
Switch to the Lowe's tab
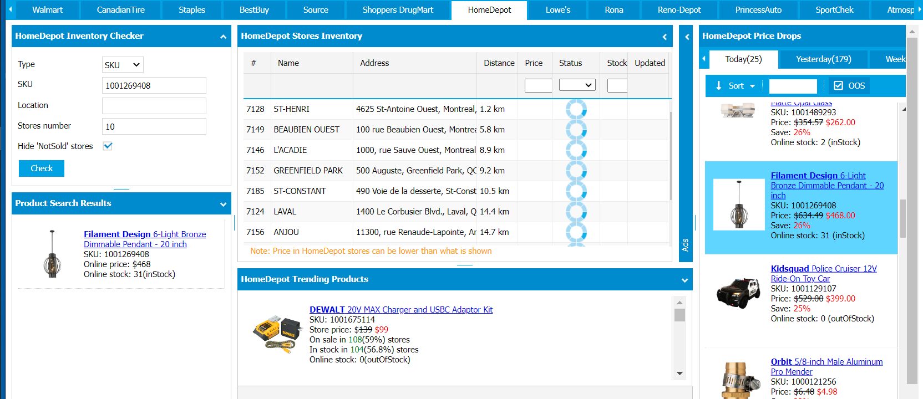click(558, 10)
